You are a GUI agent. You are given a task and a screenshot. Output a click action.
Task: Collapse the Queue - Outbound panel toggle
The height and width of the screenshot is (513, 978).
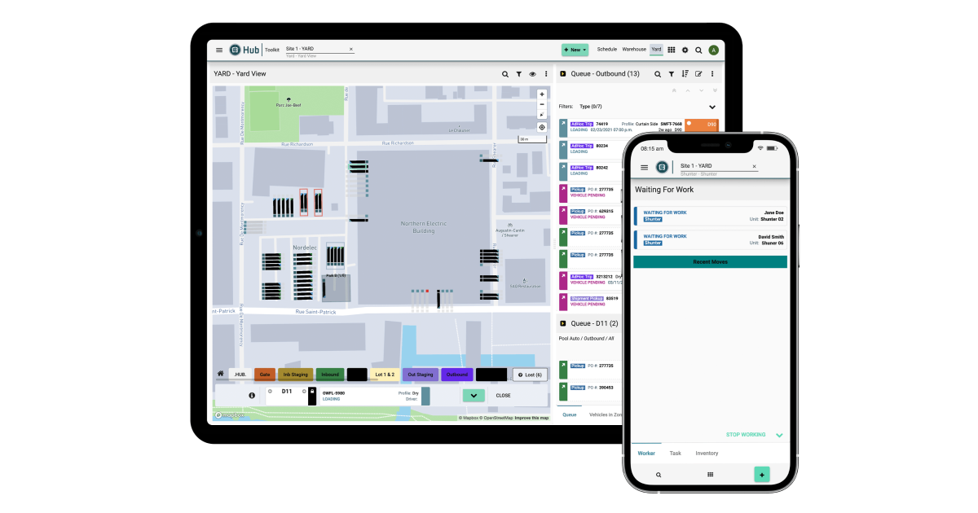[562, 74]
